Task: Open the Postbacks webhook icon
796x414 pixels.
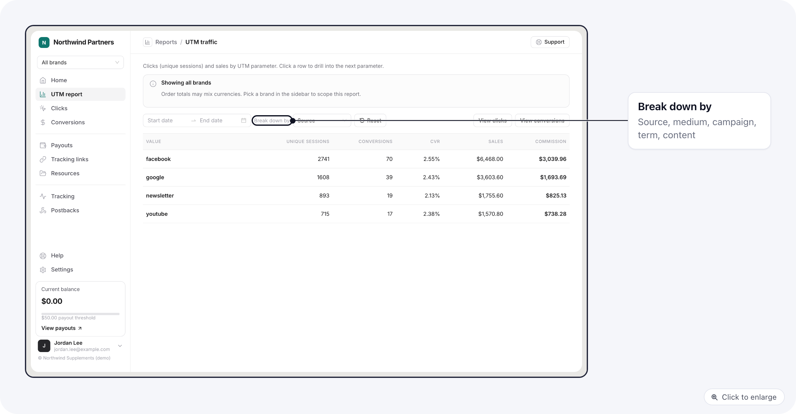Action: click(x=43, y=210)
